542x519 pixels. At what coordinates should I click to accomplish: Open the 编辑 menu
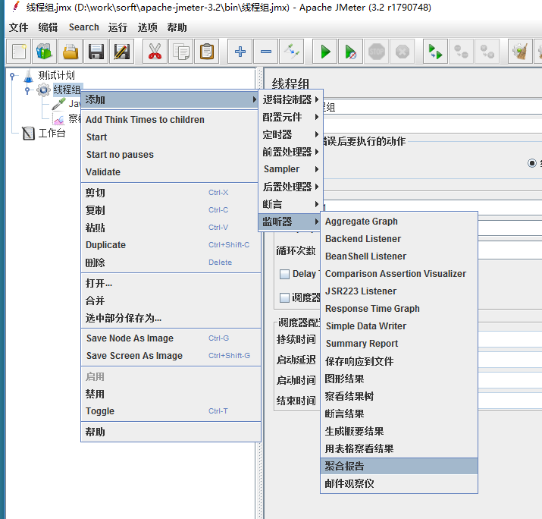coord(48,27)
